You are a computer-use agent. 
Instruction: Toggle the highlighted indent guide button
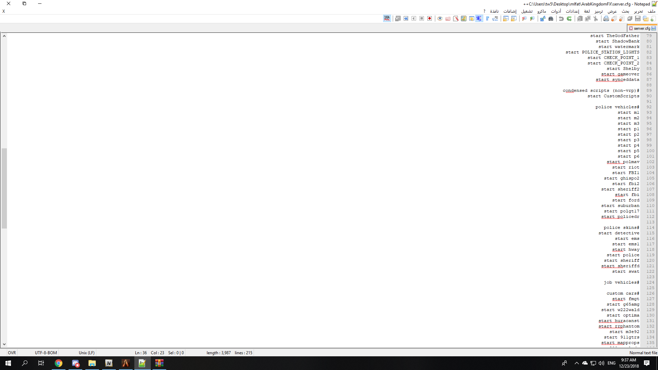479,18
